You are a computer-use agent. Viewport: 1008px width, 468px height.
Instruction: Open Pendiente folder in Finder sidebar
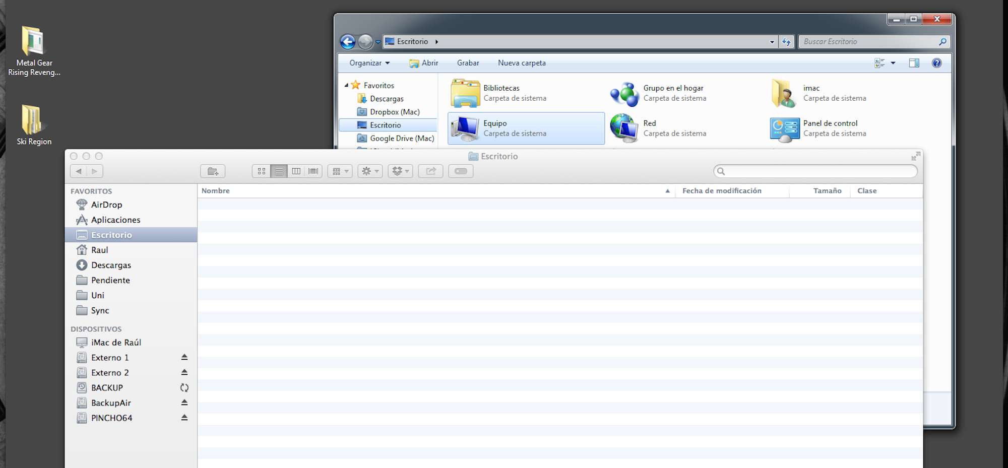coord(131,280)
